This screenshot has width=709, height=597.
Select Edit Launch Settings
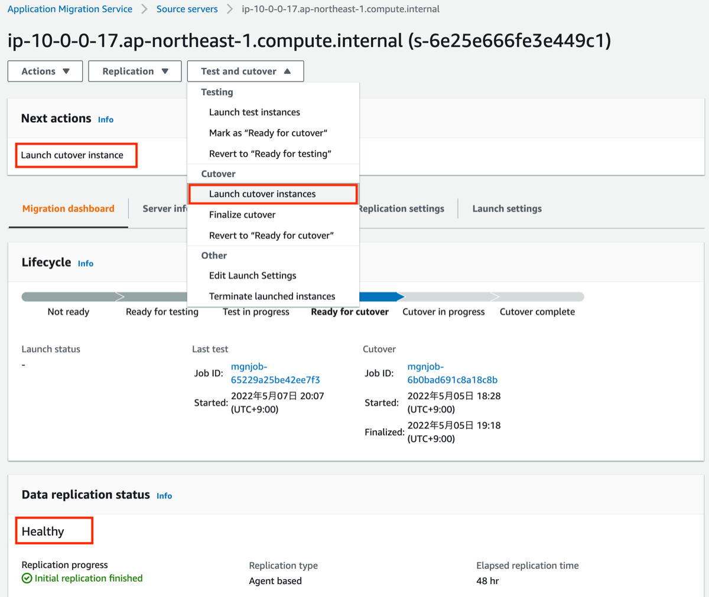[252, 275]
